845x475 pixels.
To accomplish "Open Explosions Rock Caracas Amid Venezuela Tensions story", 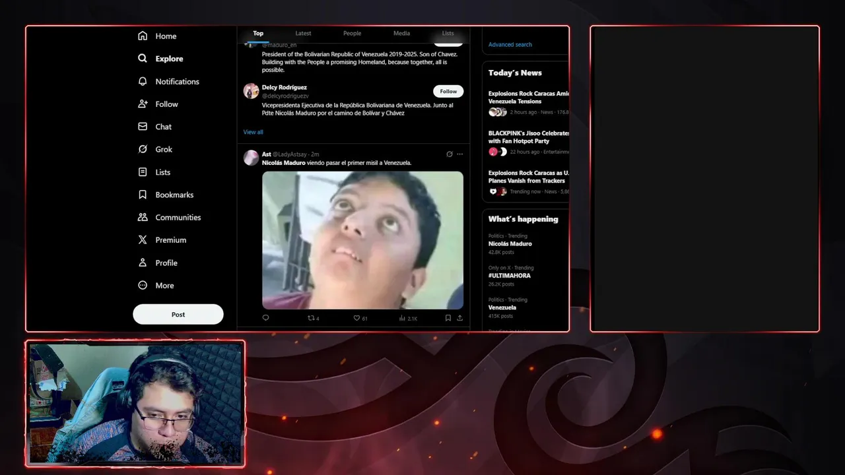I will (528, 98).
